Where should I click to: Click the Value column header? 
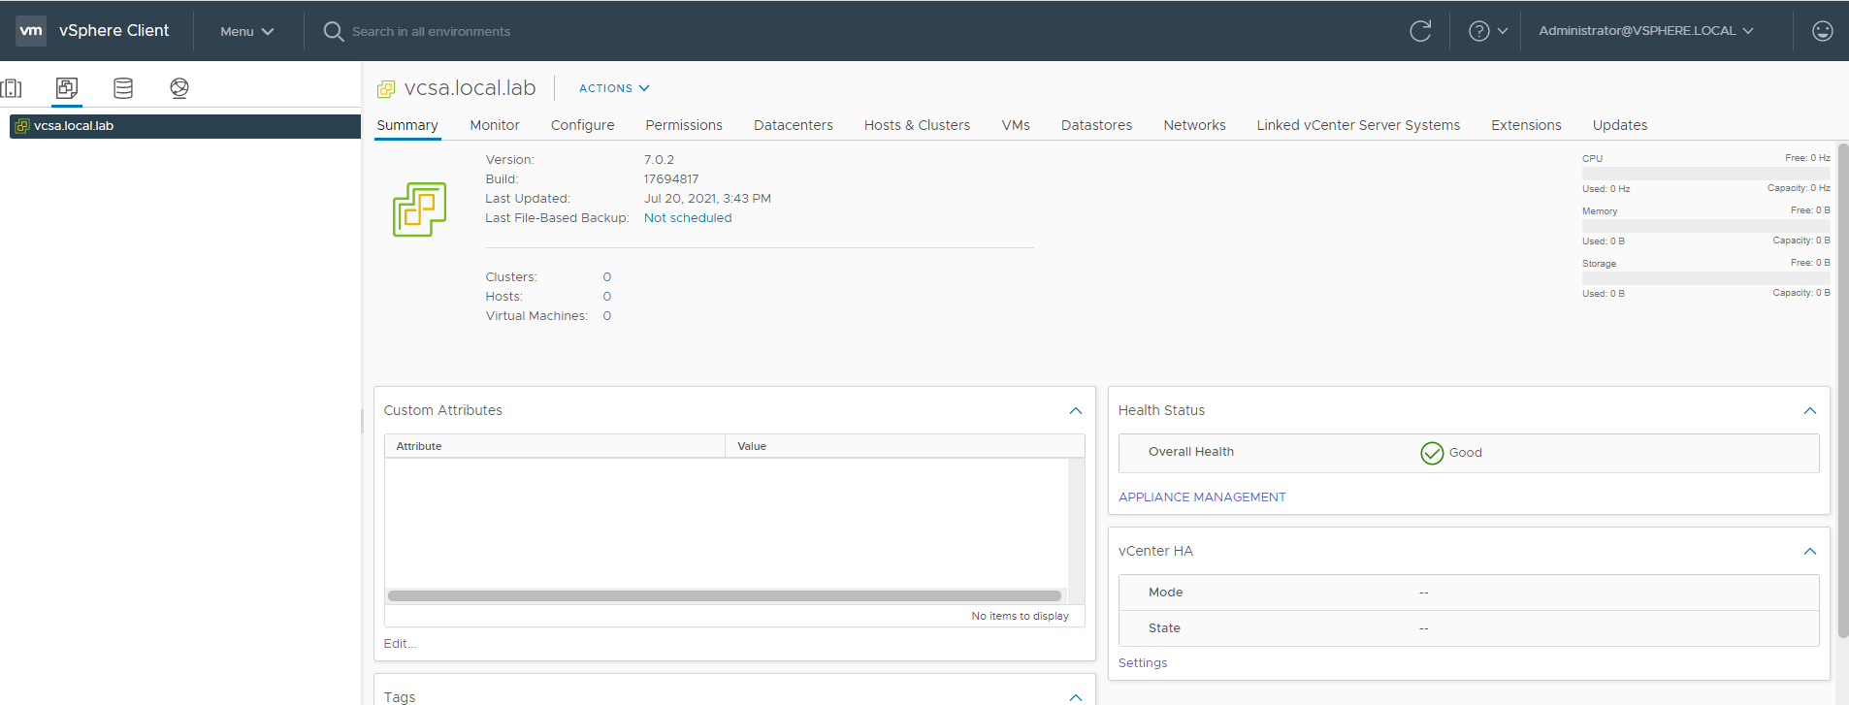coord(904,446)
